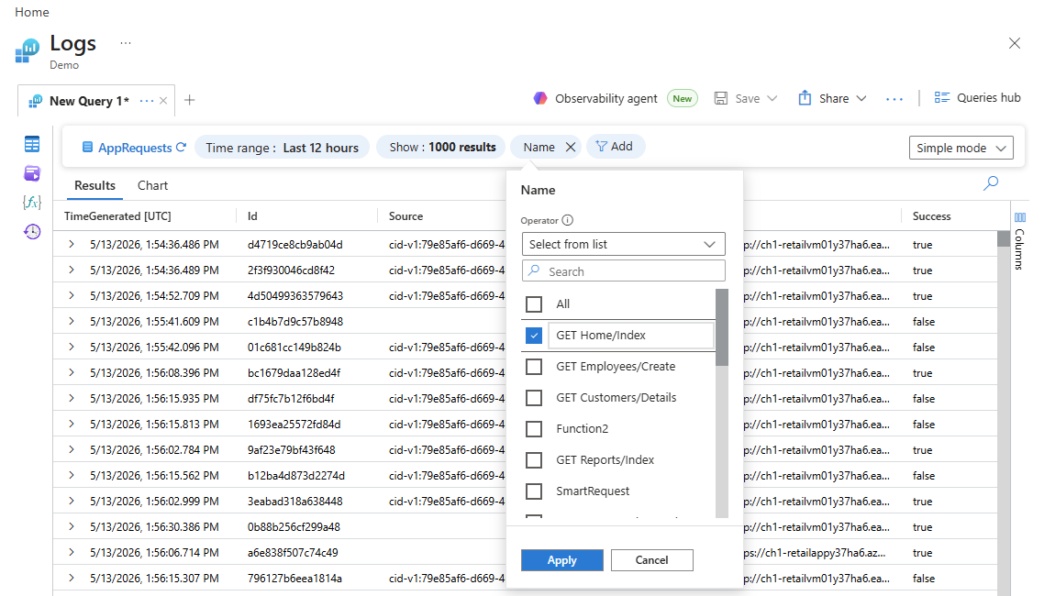The height and width of the screenshot is (596, 1044).
Task: Sort by the Id column header
Action: (x=252, y=216)
